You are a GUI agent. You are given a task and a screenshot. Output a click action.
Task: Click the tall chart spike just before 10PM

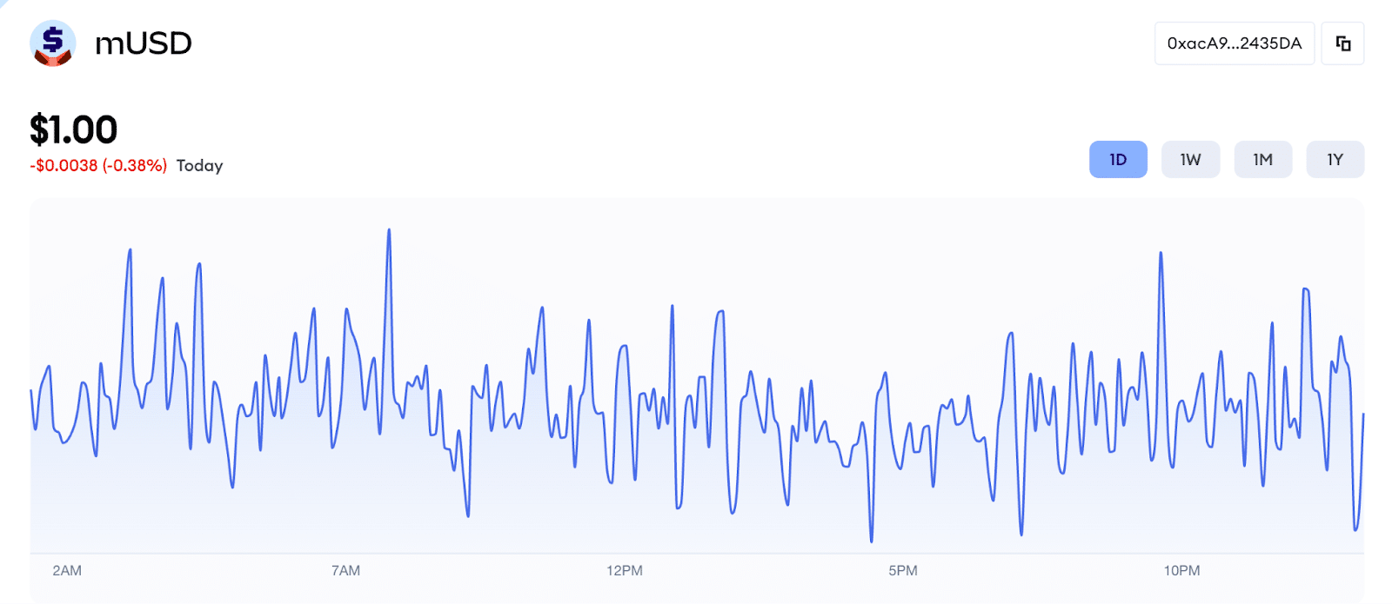coord(1161,254)
